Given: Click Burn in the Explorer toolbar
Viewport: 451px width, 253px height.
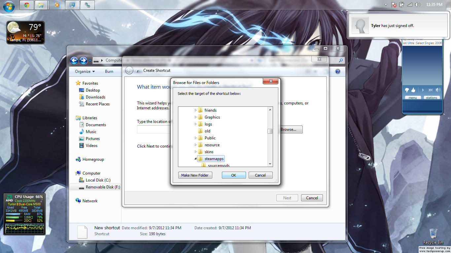Looking at the screenshot, I should pos(109,71).
